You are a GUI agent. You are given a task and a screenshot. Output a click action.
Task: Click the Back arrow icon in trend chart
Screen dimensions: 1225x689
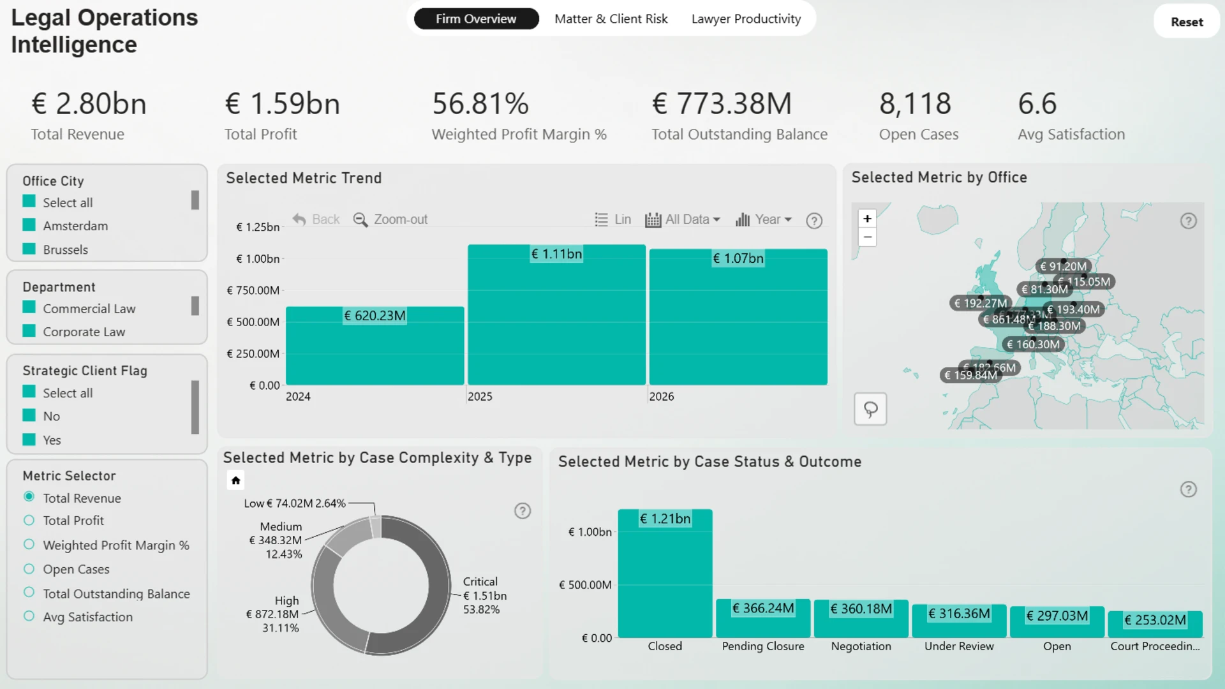(299, 219)
